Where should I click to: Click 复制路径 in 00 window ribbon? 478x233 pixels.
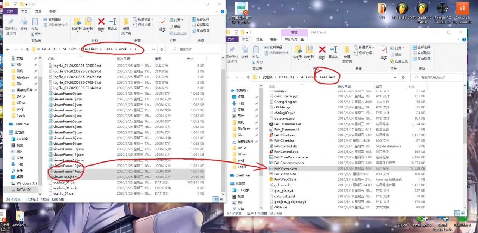tap(52, 19)
